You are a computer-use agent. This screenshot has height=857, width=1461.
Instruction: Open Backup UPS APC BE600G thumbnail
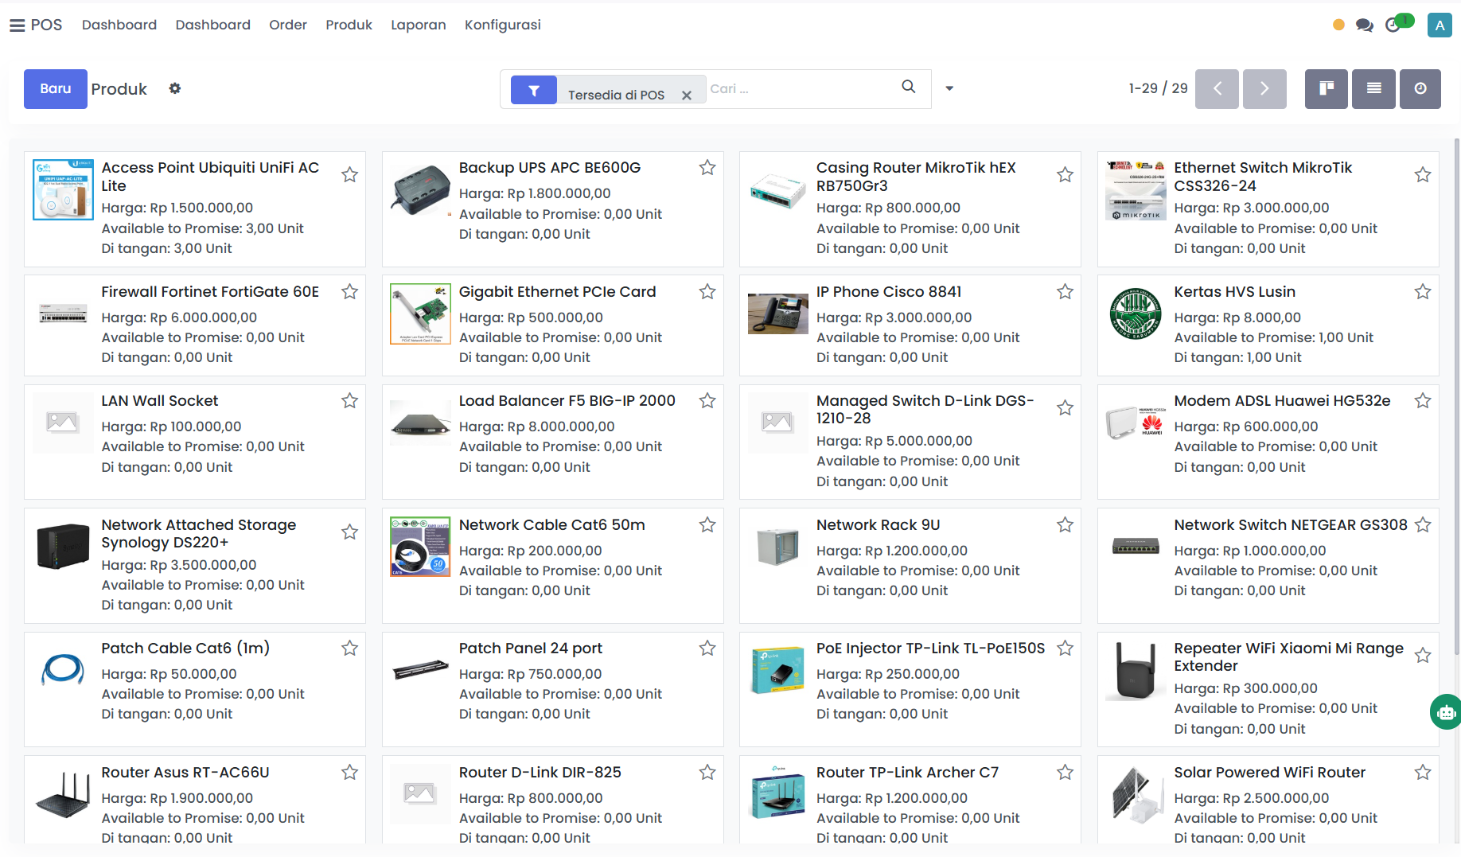pyautogui.click(x=421, y=191)
